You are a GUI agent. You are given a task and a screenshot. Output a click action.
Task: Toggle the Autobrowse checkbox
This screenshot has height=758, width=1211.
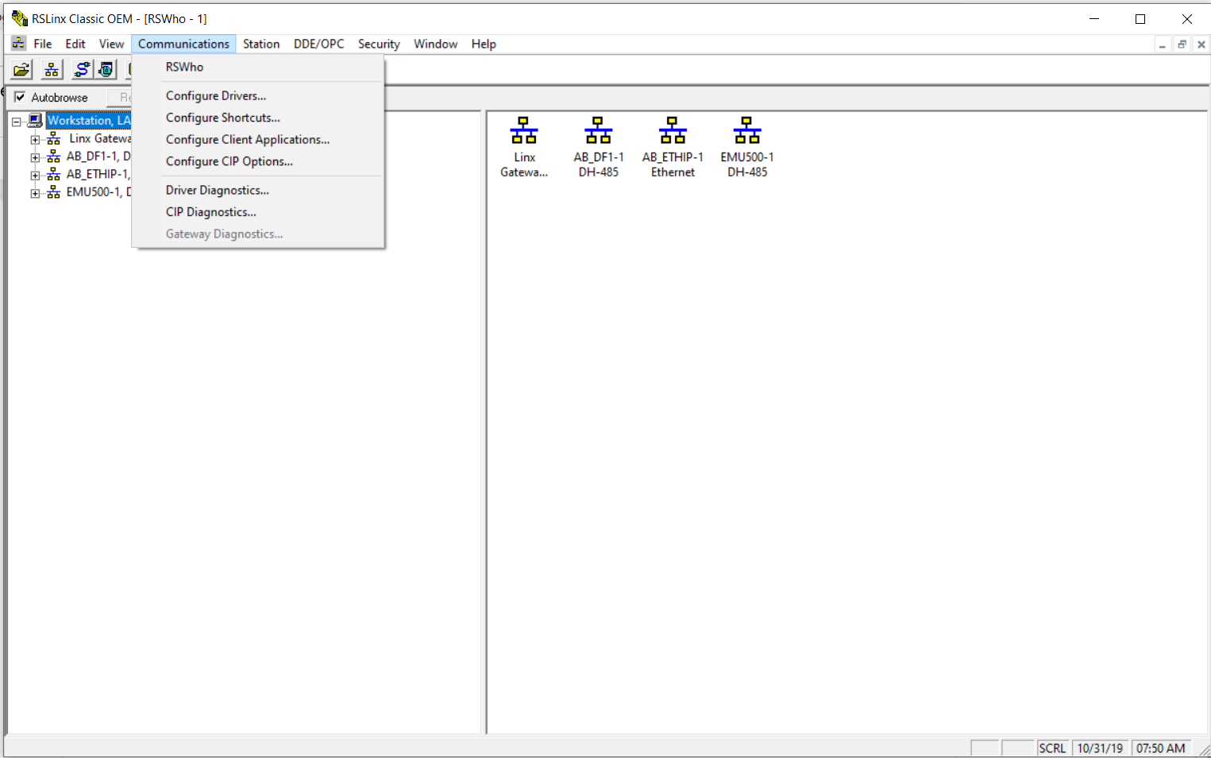click(x=20, y=97)
